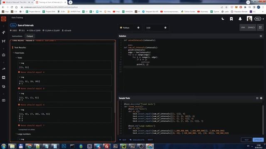266x149 pixels.
Task: Open OBS Studio from the taskbar
Action: click(x=141, y=146)
